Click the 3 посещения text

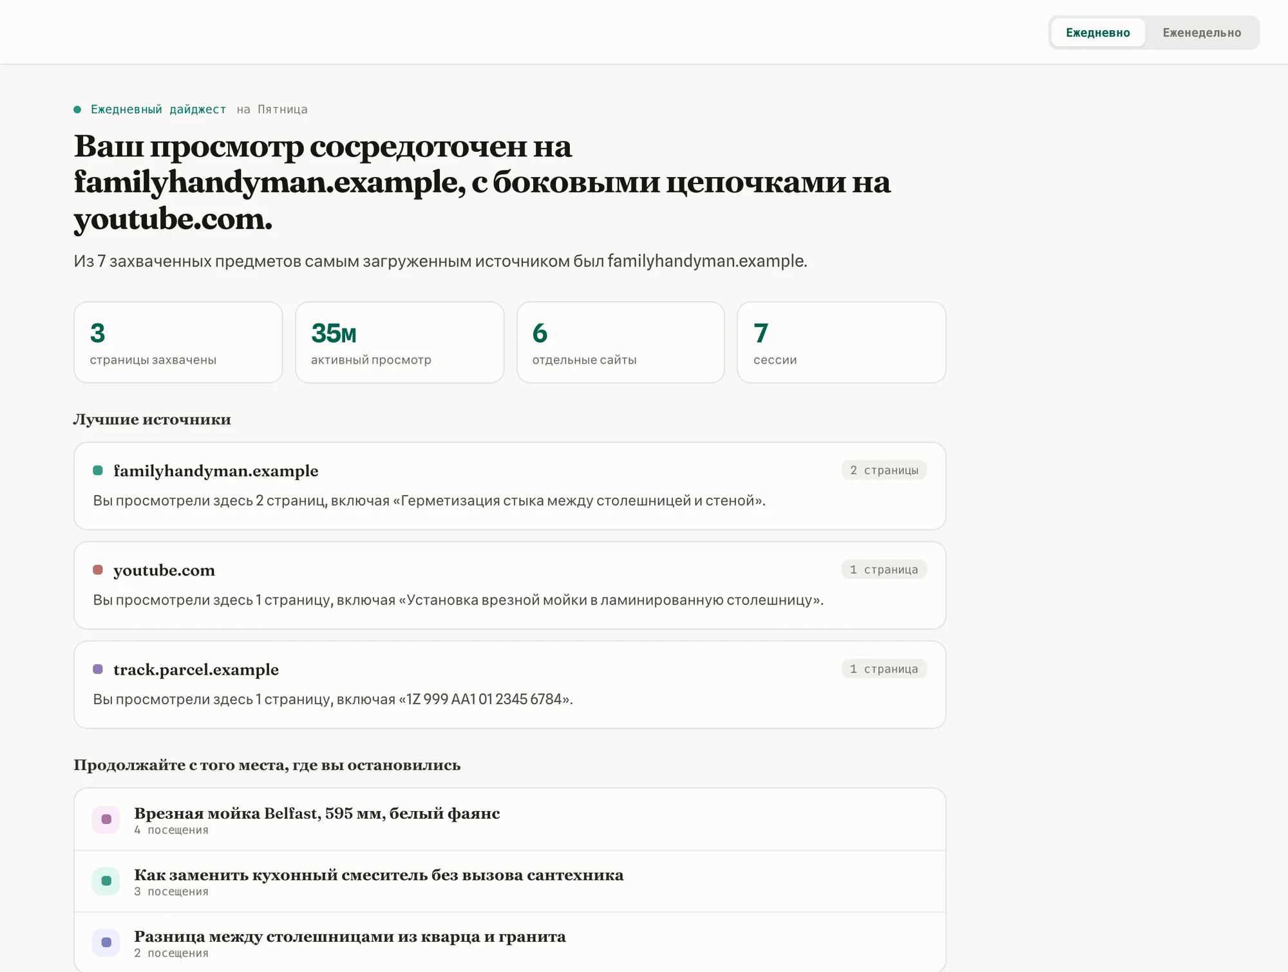pos(171,892)
